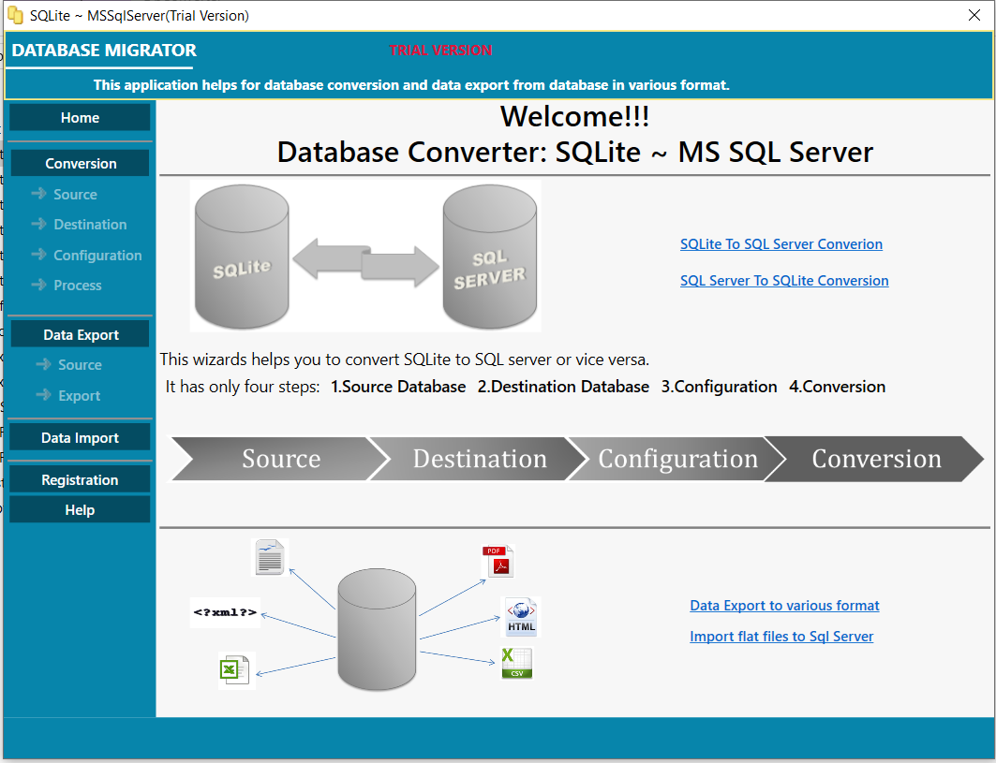996x763 pixels.
Task: Click arrow icon beside Data Export Source
Action: click(43, 364)
